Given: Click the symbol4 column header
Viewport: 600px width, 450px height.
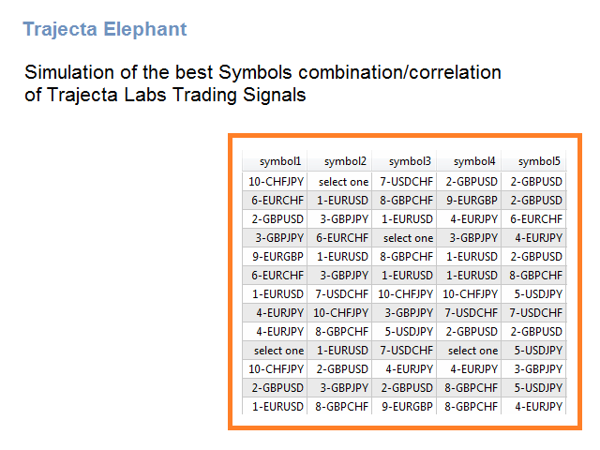Looking at the screenshot, I should pyautogui.click(x=469, y=161).
